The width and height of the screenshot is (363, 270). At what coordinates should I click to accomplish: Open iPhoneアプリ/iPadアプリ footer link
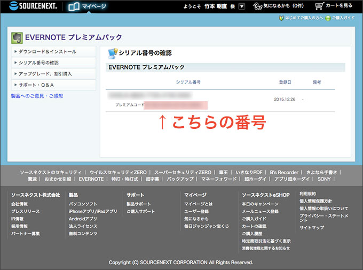(93, 212)
